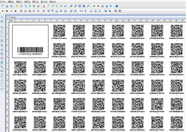The image size is (187, 132).
Task: Click the open file folder icon
Action: [7, 6]
